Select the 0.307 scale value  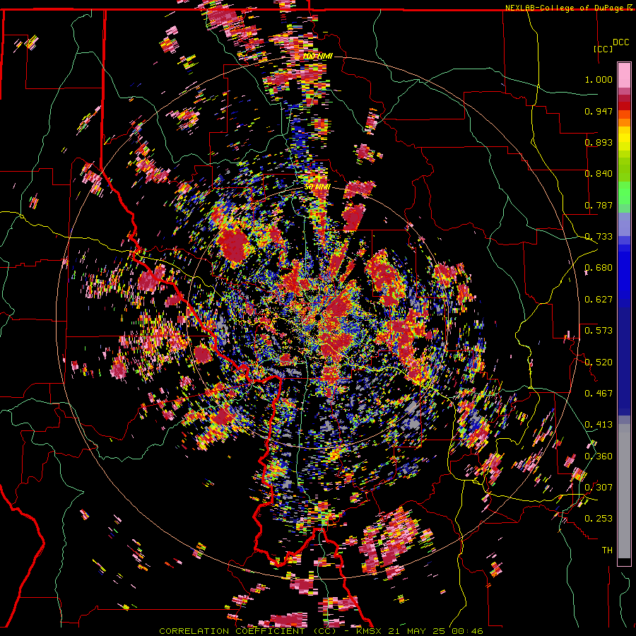pyautogui.click(x=599, y=487)
